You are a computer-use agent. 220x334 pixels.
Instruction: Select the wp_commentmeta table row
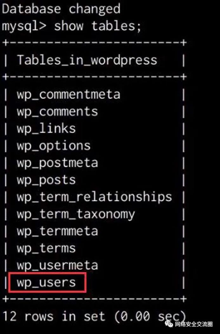(x=68, y=94)
